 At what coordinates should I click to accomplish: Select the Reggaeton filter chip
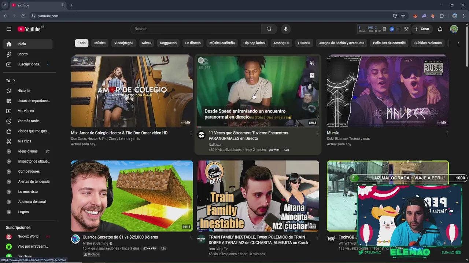tap(168, 43)
